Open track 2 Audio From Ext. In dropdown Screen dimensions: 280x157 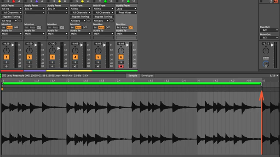point(35,9)
